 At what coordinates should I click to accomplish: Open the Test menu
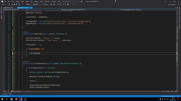[x=32, y=1]
